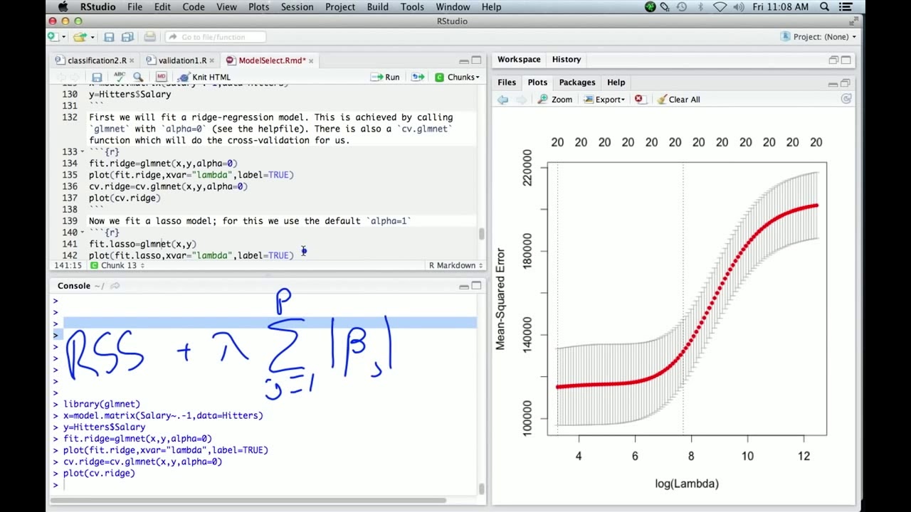
Task: Open the Tools menu
Action: pyautogui.click(x=412, y=7)
